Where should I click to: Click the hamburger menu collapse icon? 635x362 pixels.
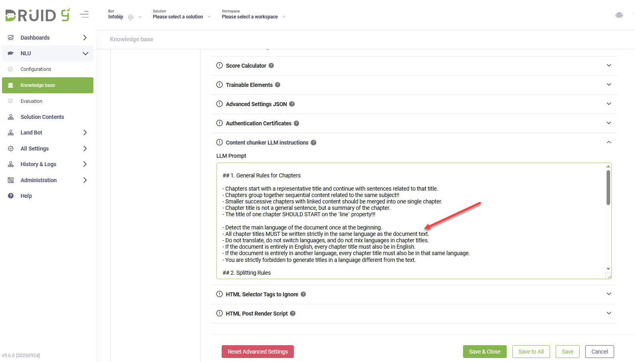tap(84, 15)
